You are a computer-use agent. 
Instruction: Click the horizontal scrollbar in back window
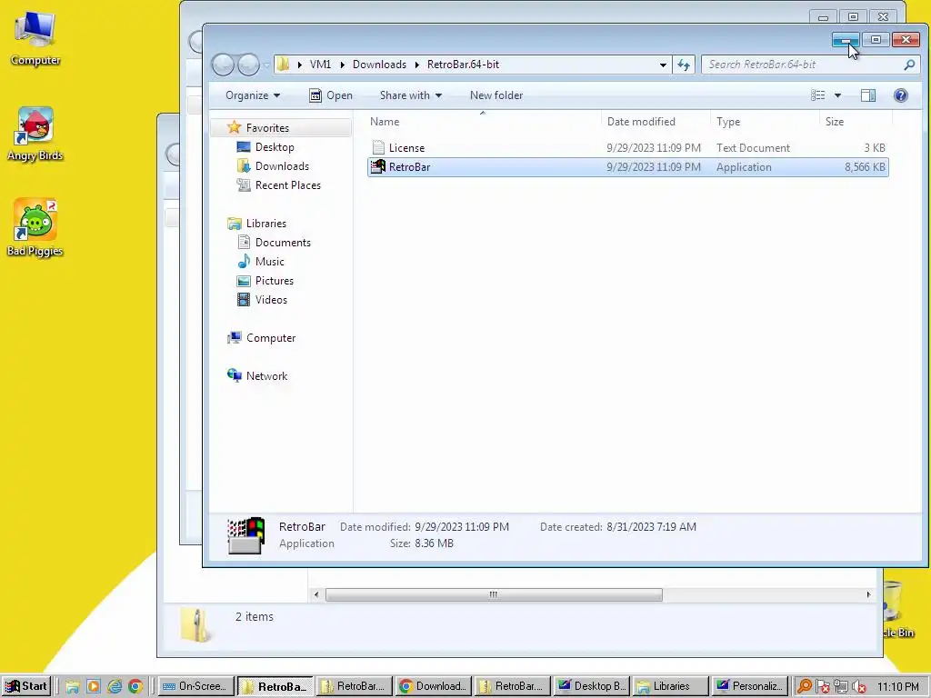(x=494, y=594)
